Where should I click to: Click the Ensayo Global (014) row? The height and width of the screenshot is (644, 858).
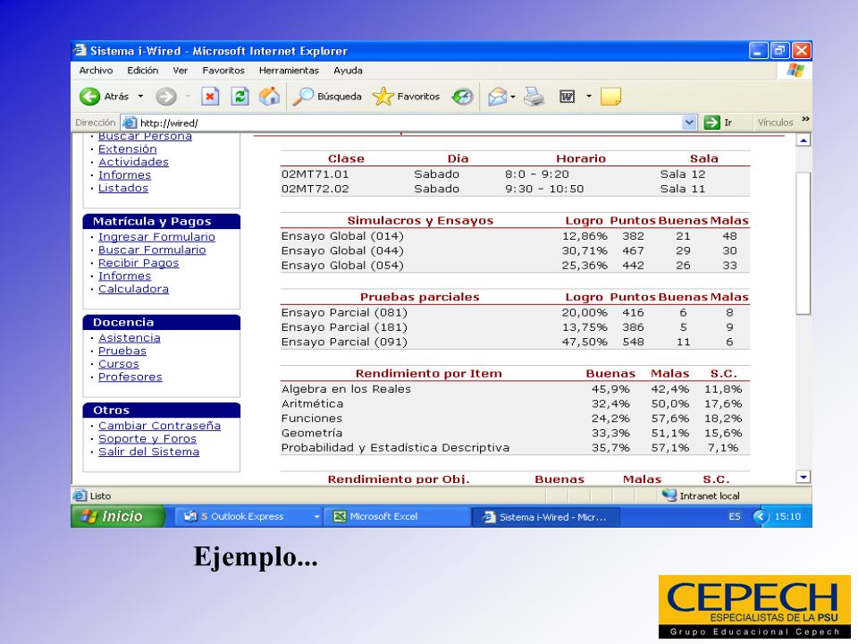click(x=515, y=236)
